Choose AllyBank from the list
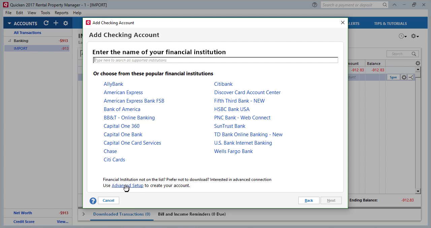The height and width of the screenshot is (228, 431). click(113, 84)
